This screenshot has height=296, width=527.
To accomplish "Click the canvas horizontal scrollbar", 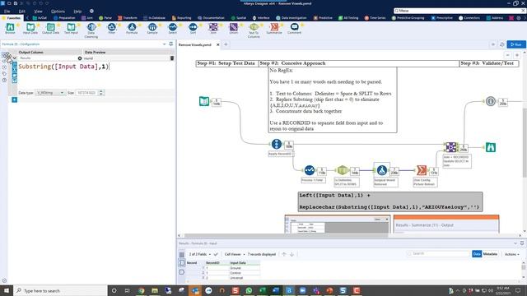I will 286,236.
